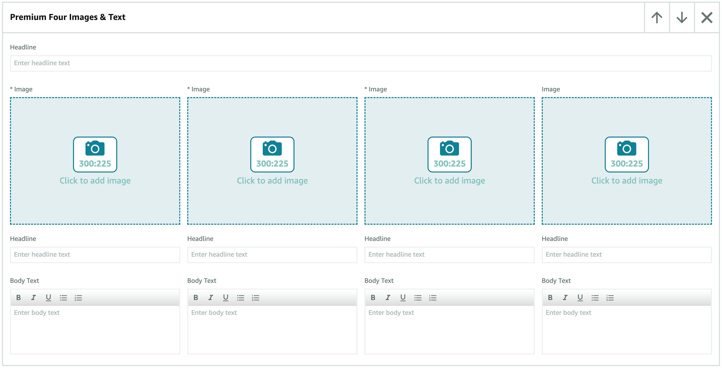Insert numbered list in first Body Text editor

78,298
